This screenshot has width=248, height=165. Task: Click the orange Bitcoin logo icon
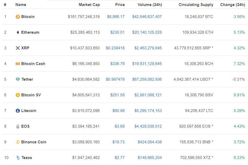[18, 17]
